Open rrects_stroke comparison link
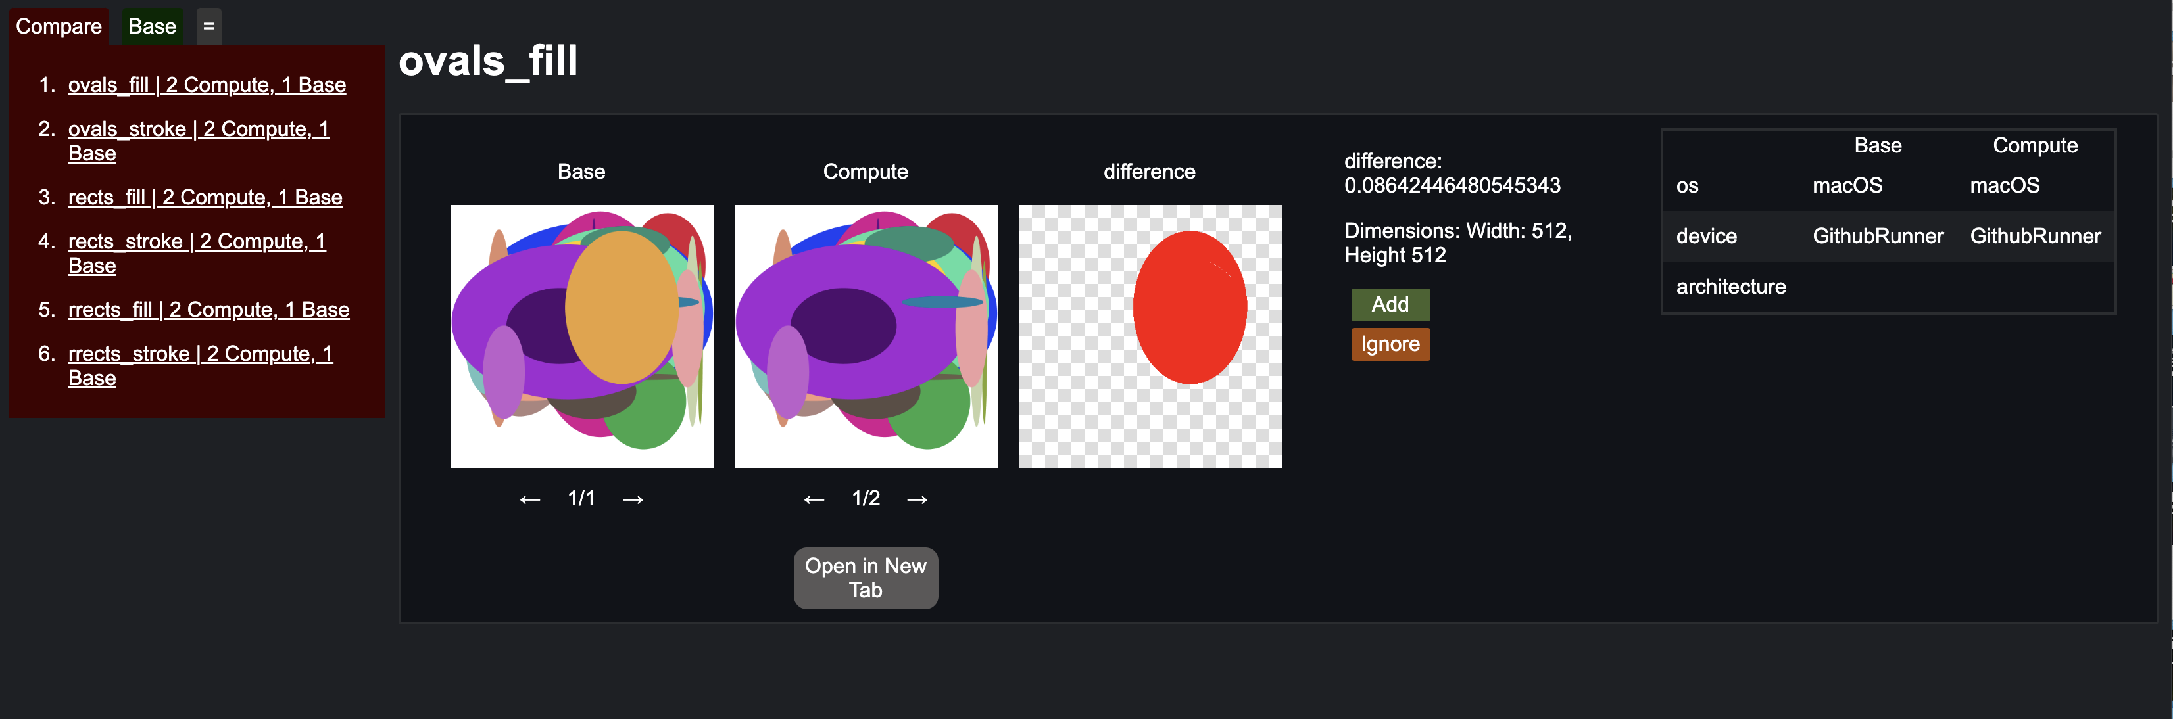The width and height of the screenshot is (2173, 719). pyautogui.click(x=200, y=354)
